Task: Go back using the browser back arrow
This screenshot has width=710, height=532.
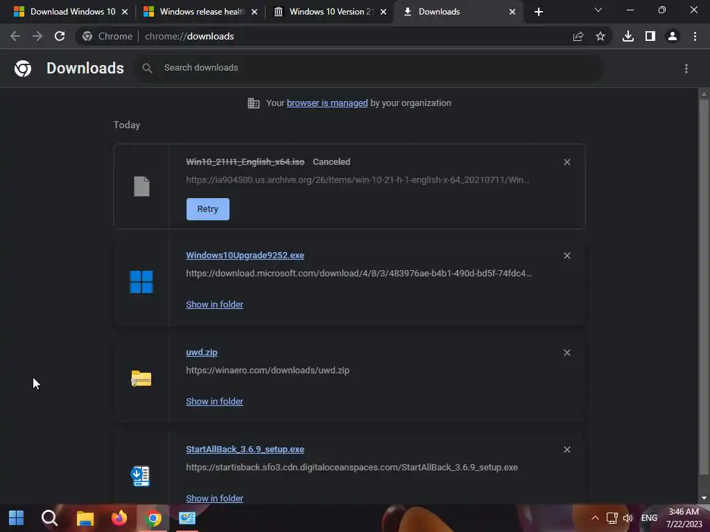Action: pos(15,36)
